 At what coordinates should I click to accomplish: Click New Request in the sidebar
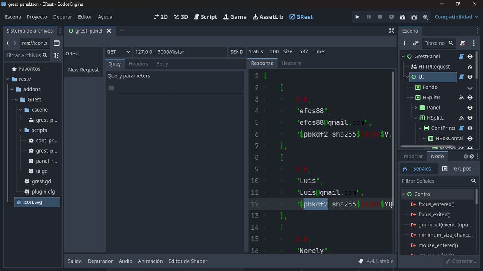click(83, 70)
